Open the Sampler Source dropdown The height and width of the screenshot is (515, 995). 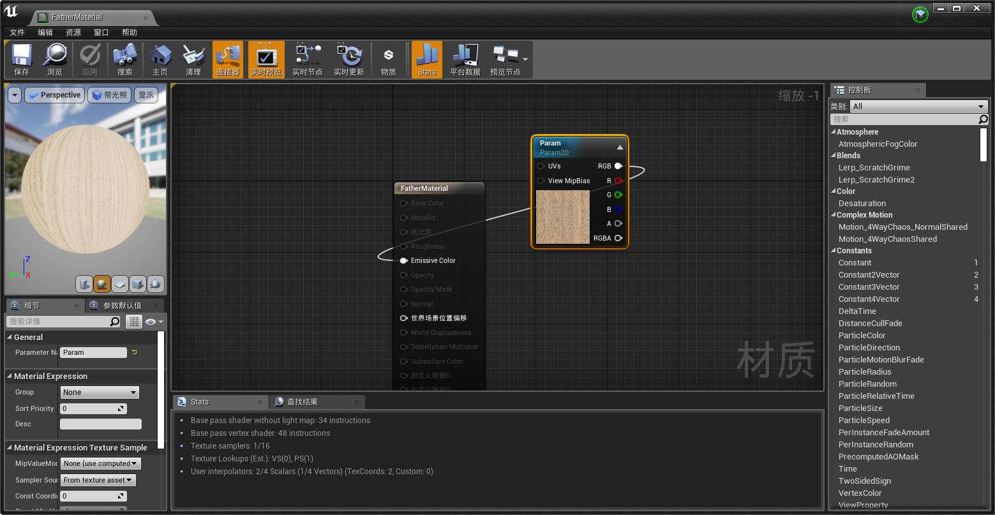click(x=98, y=480)
